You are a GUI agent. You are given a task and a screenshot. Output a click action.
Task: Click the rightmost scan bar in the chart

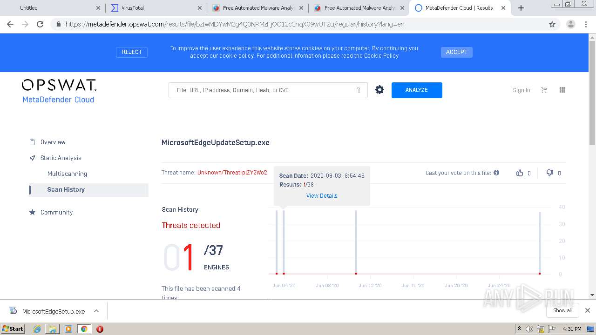540,243
